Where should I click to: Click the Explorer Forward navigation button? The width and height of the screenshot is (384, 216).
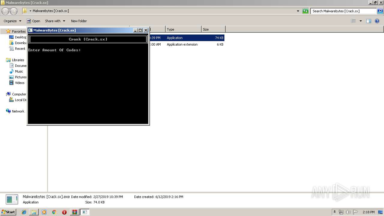click(13, 11)
